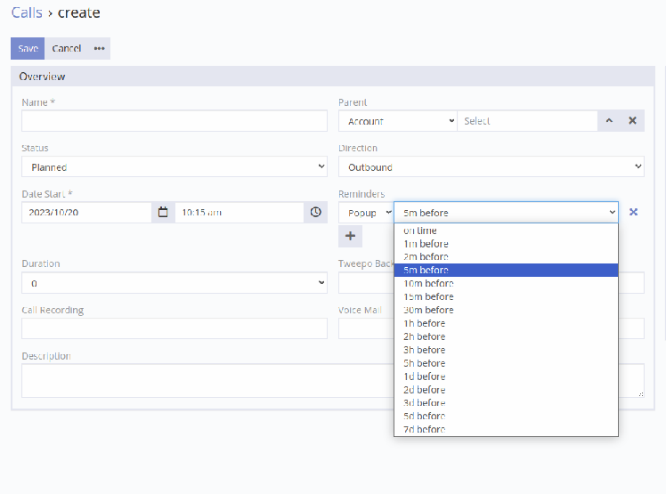Click the Save button
This screenshot has width=666, height=494.
[x=28, y=49]
